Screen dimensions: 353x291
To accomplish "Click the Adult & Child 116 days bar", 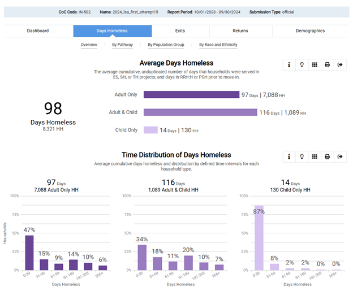I will tap(200, 112).
